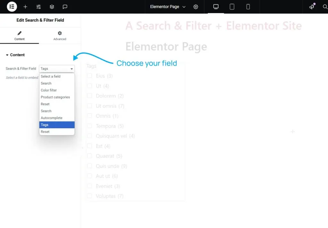This screenshot has height=228, width=328.
Task: Choose 'Autocomplete' option
Action: pyautogui.click(x=57, y=118)
